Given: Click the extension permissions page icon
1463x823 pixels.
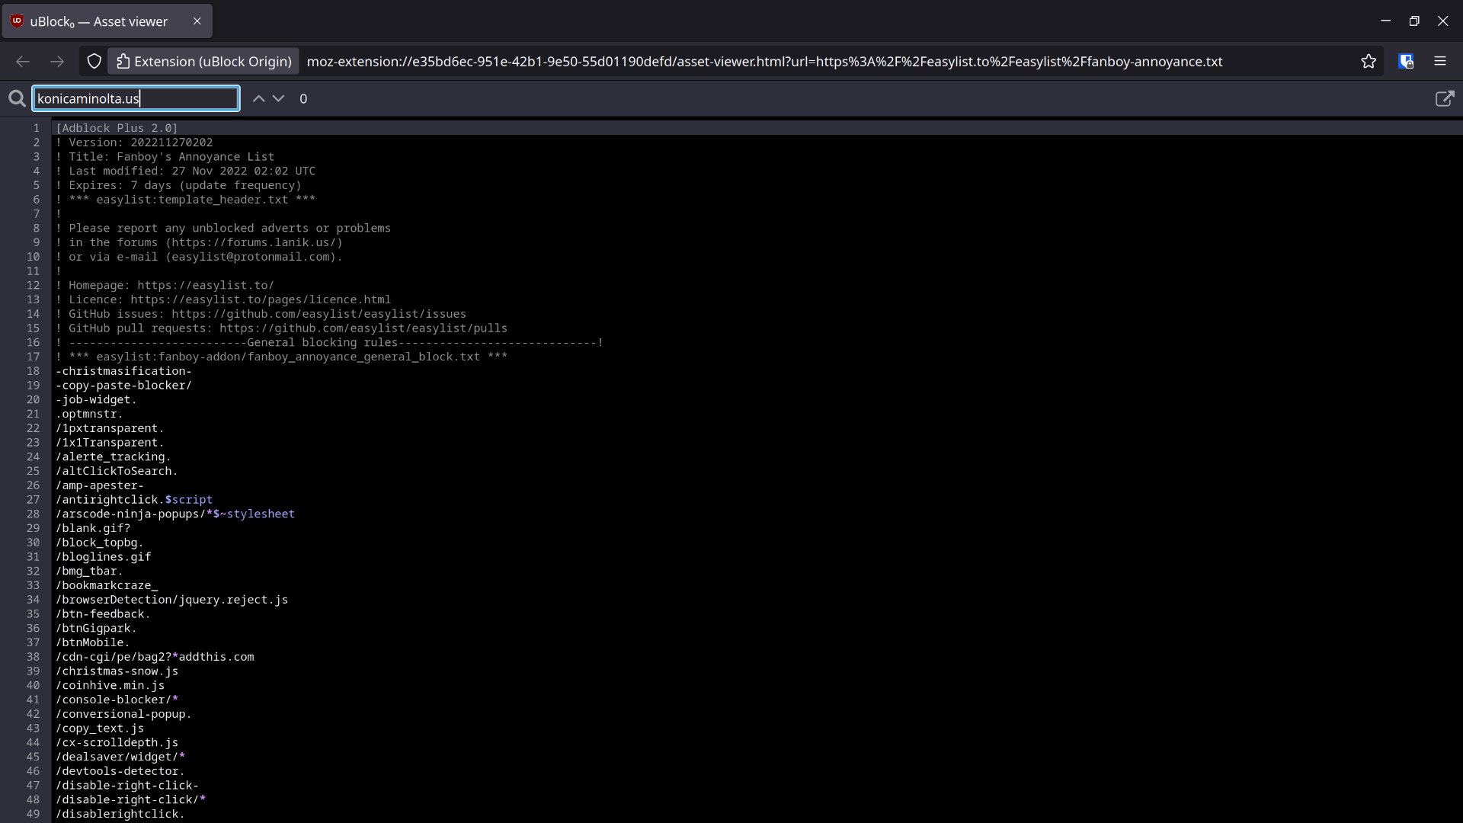Looking at the screenshot, I should tap(123, 61).
